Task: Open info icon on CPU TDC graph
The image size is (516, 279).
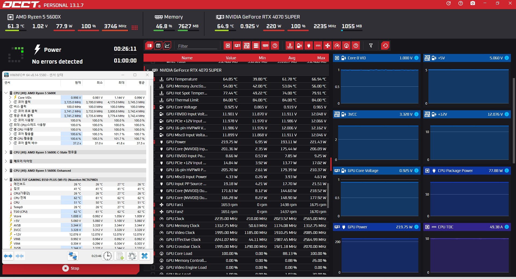Action: click(x=507, y=227)
